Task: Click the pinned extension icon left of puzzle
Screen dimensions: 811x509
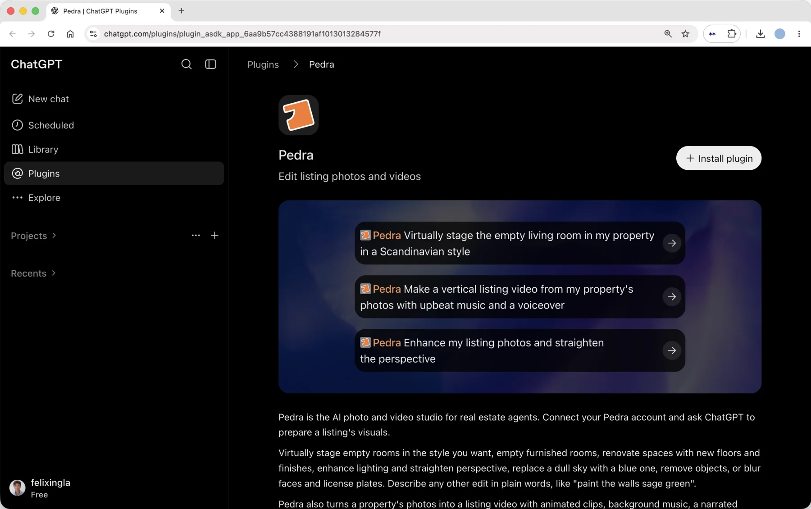Action: (712, 34)
